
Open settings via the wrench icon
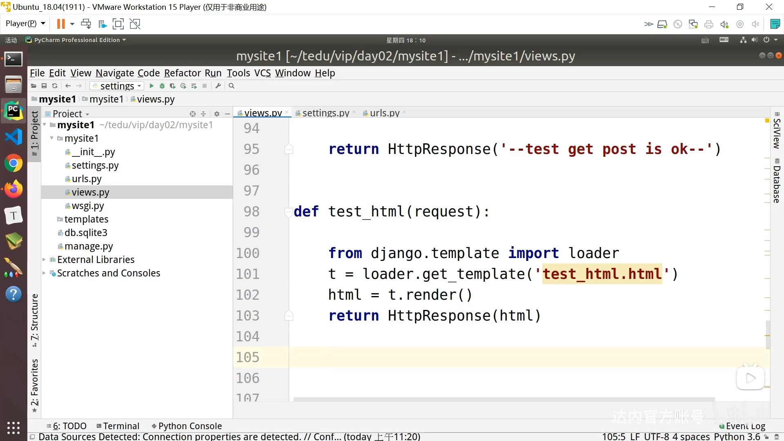pos(218,86)
